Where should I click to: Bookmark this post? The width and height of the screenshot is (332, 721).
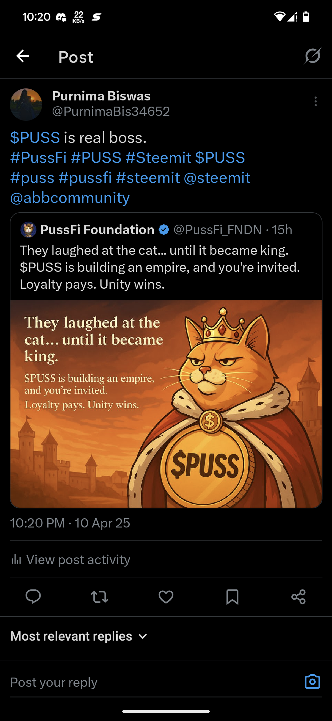232,597
